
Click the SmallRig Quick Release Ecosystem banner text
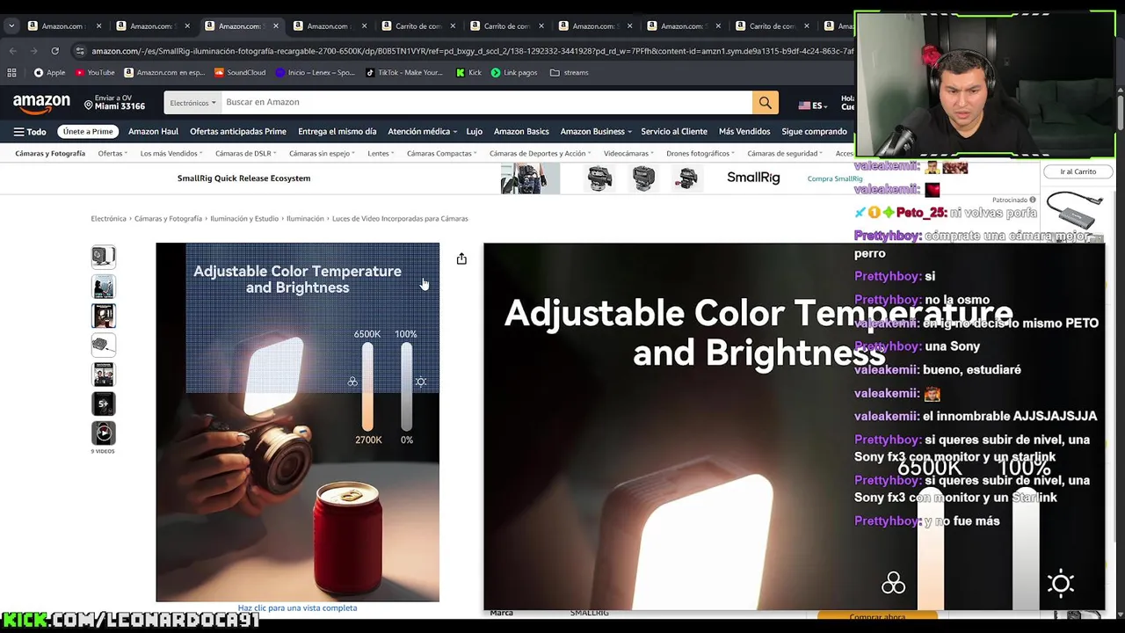[x=243, y=178]
